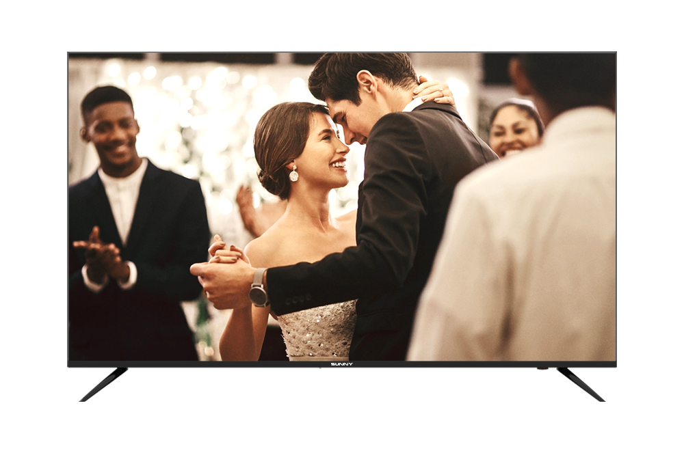Click the SUNNY logo on the TV bezel
Screen dimensions: 684x453
click(x=341, y=364)
